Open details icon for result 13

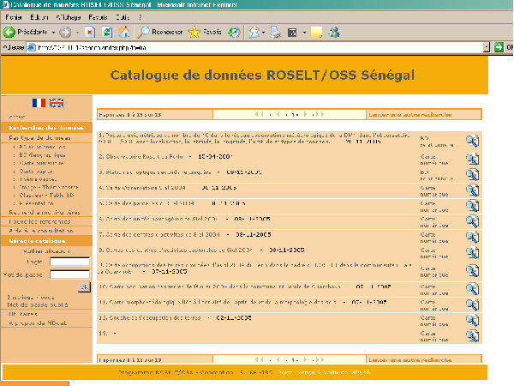click(x=472, y=335)
